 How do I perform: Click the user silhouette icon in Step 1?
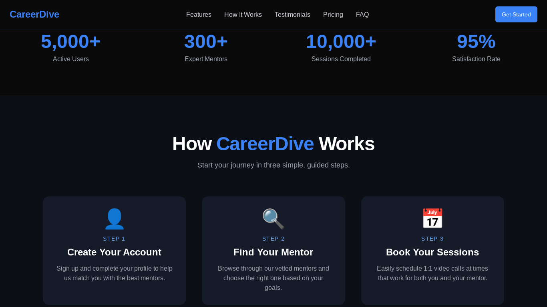pos(114,219)
